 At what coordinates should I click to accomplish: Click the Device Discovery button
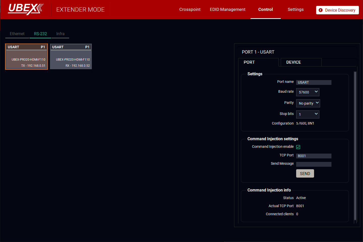(x=337, y=10)
